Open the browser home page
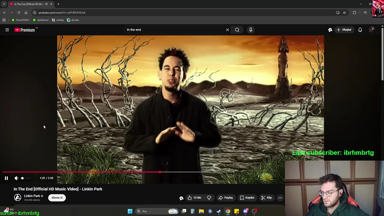 pos(26,13)
